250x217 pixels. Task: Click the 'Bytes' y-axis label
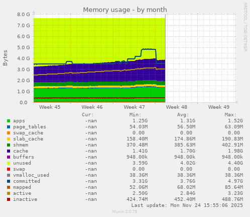click(5, 58)
